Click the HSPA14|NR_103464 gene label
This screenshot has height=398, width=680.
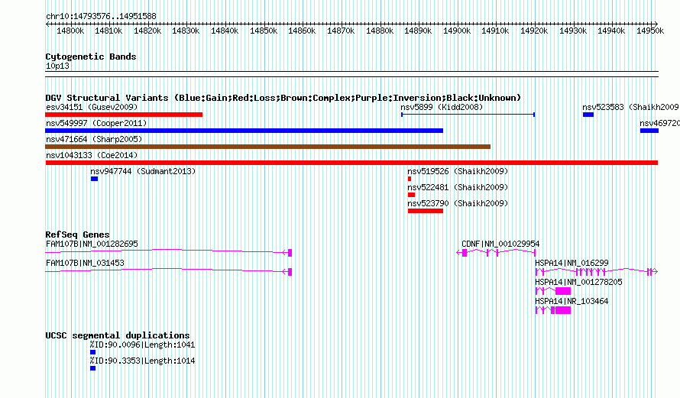pos(572,301)
